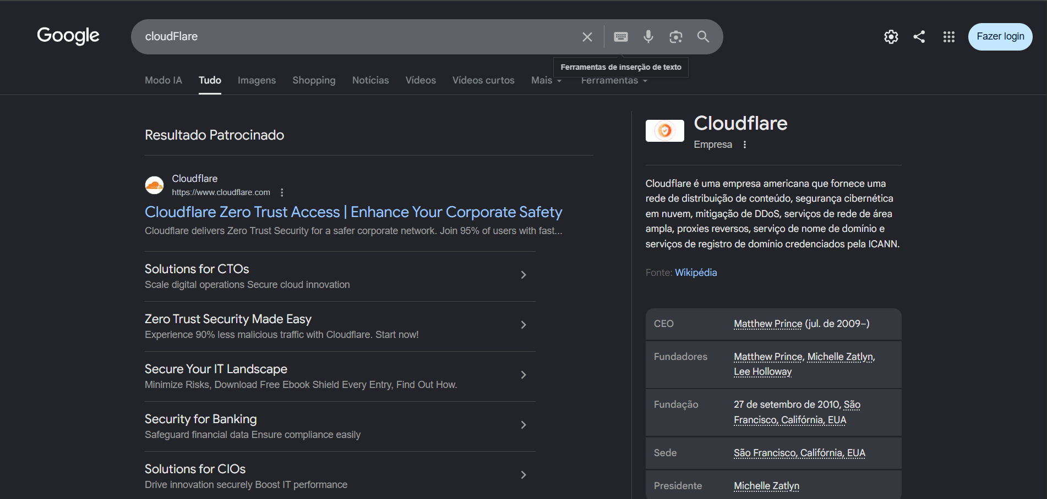Screen dimensions: 1047x499
Task: Open the Lee Holloway founder link
Action: click(762, 372)
